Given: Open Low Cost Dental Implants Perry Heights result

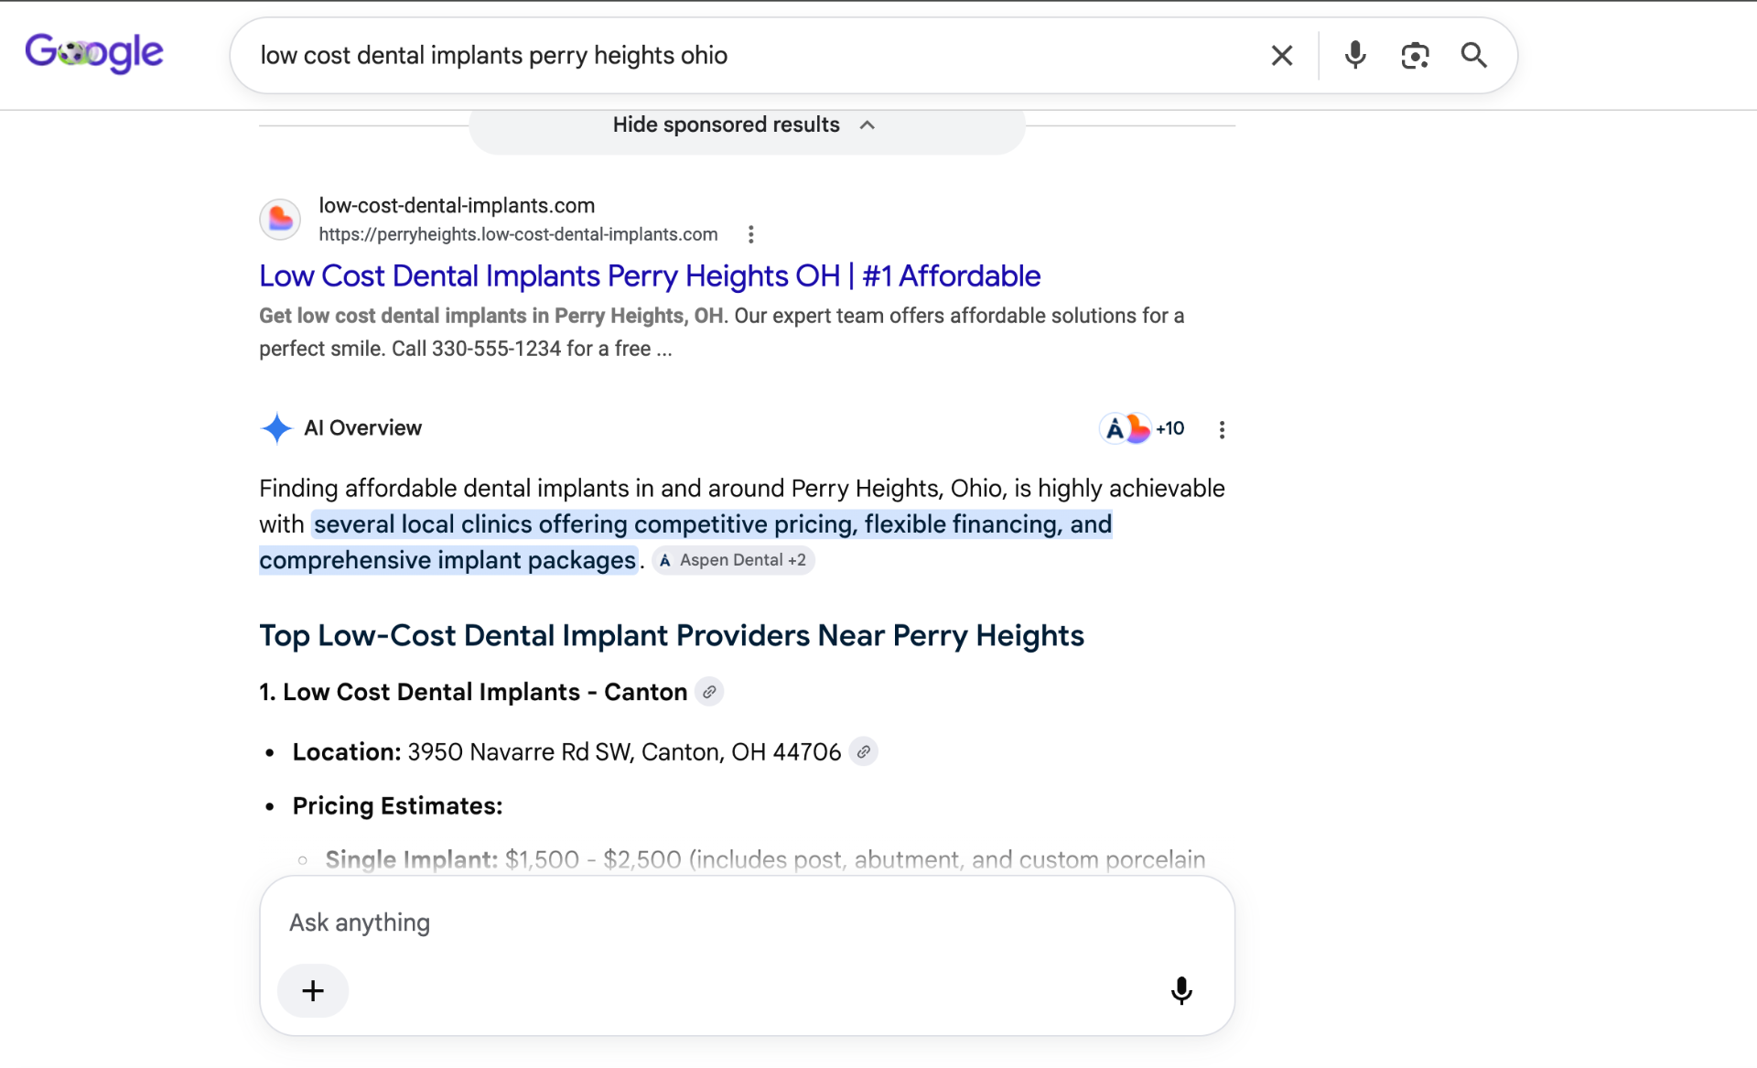Looking at the screenshot, I should click(650, 275).
